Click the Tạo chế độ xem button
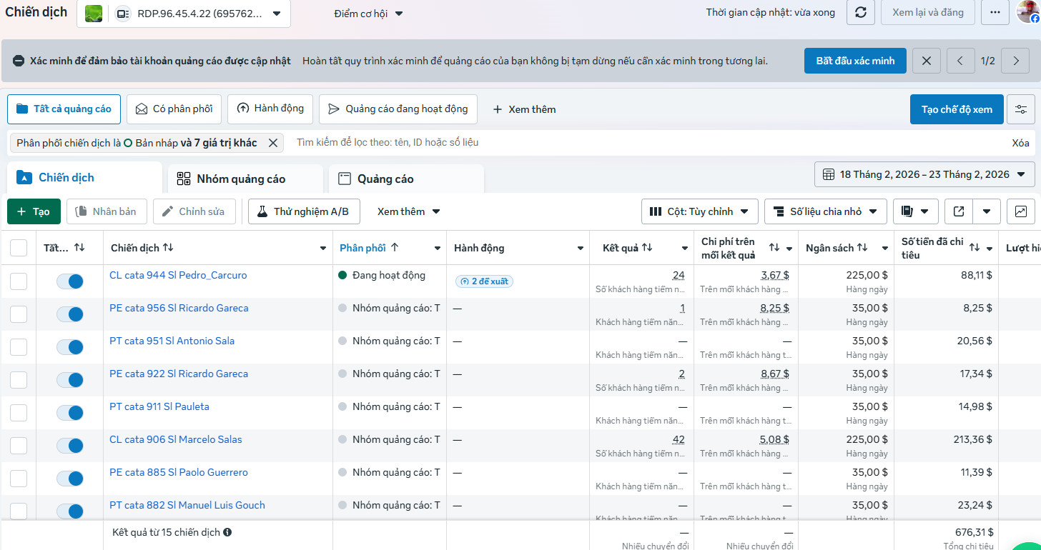 tap(957, 109)
